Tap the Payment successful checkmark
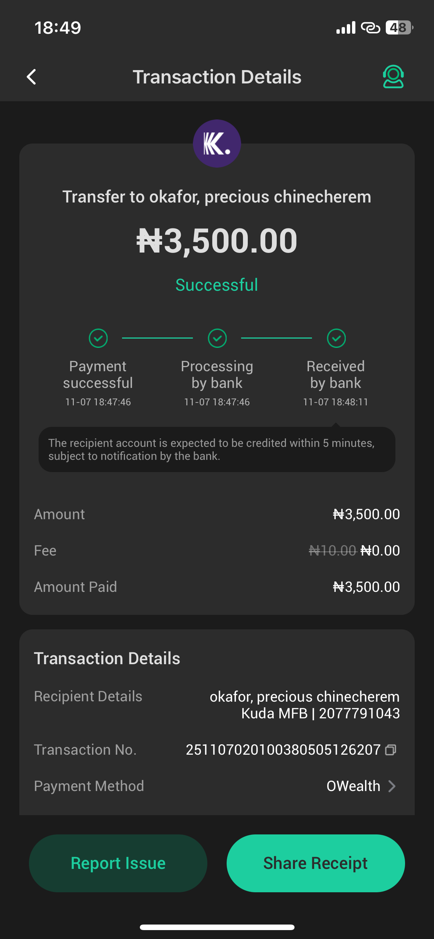Viewport: 434px width, 939px height. click(98, 338)
